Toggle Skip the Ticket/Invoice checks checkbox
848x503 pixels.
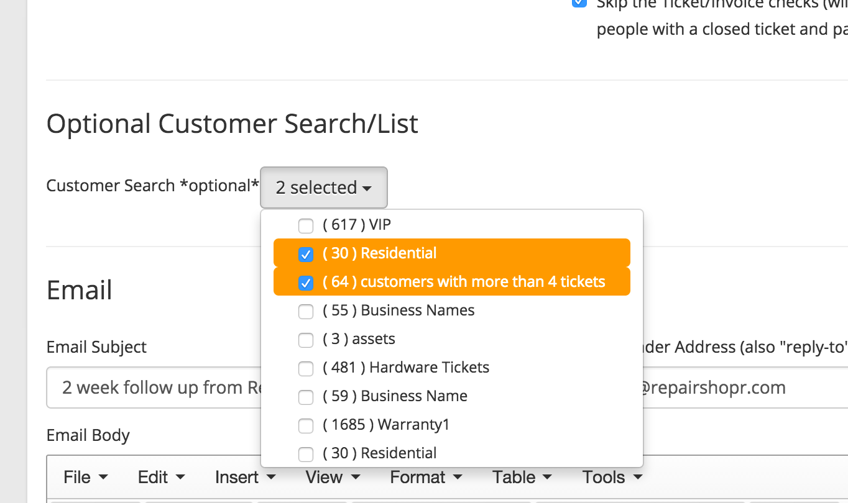pyautogui.click(x=579, y=3)
